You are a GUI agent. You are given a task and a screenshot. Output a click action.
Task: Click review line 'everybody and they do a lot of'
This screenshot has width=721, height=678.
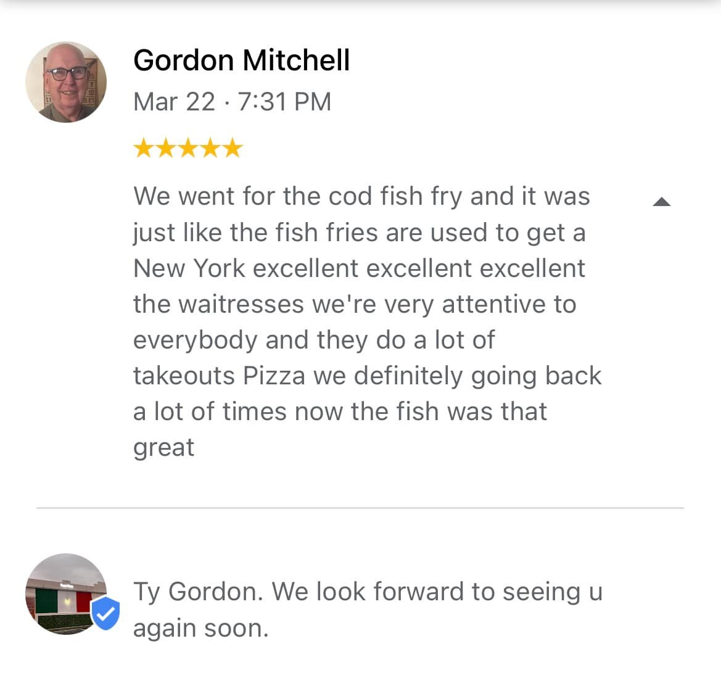pyautogui.click(x=314, y=340)
